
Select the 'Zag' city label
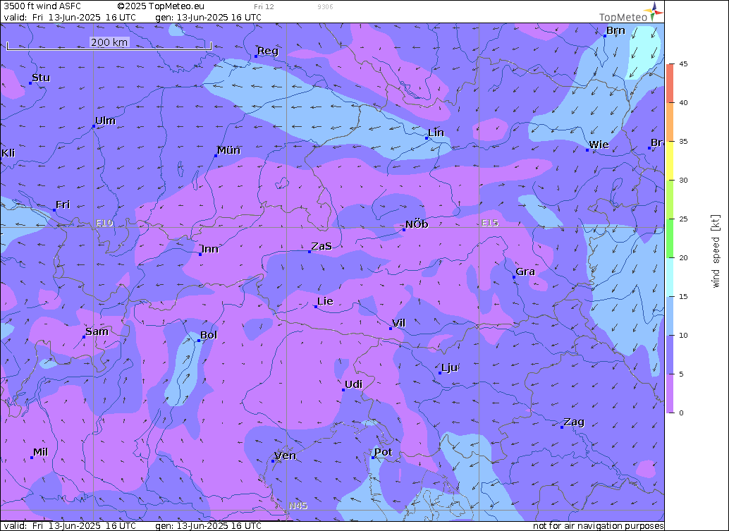(574, 422)
